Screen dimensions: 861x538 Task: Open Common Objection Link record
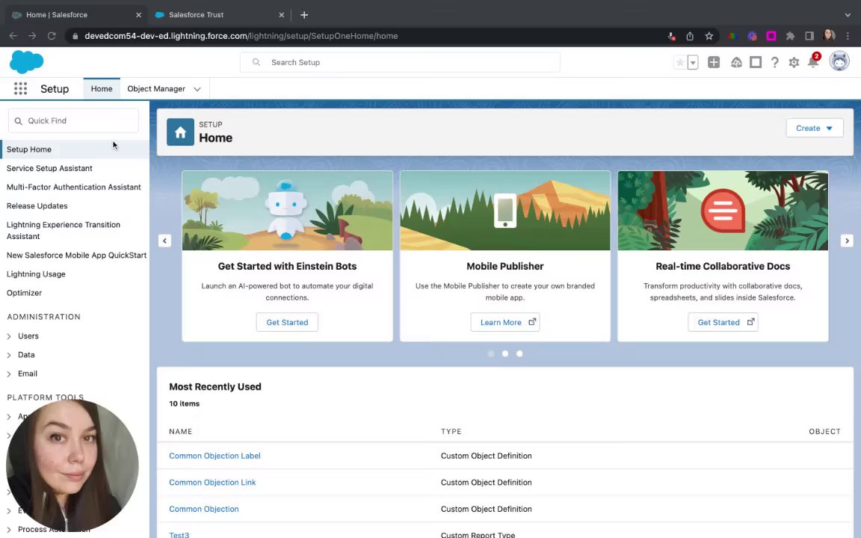[x=212, y=482]
